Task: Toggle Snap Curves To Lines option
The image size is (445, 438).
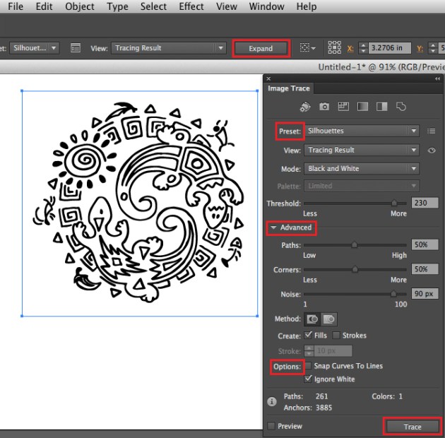Action: [308, 366]
